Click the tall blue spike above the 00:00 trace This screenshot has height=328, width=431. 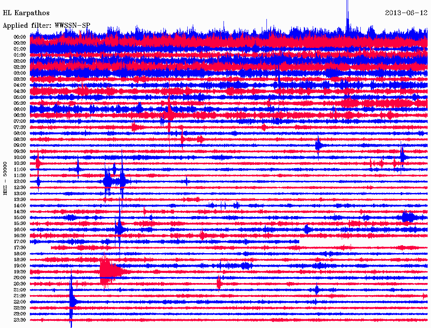[x=348, y=17]
